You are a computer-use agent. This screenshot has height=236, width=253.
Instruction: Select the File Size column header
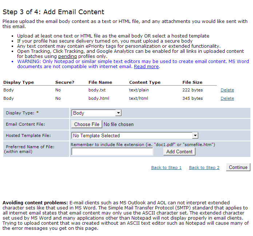(192, 82)
